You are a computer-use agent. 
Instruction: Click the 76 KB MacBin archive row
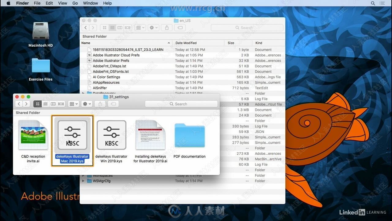(x=252, y=159)
